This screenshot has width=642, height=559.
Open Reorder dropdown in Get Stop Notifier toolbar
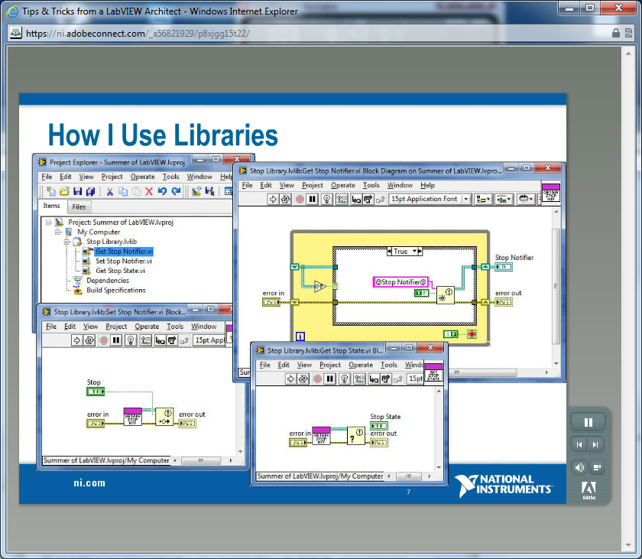(x=526, y=199)
